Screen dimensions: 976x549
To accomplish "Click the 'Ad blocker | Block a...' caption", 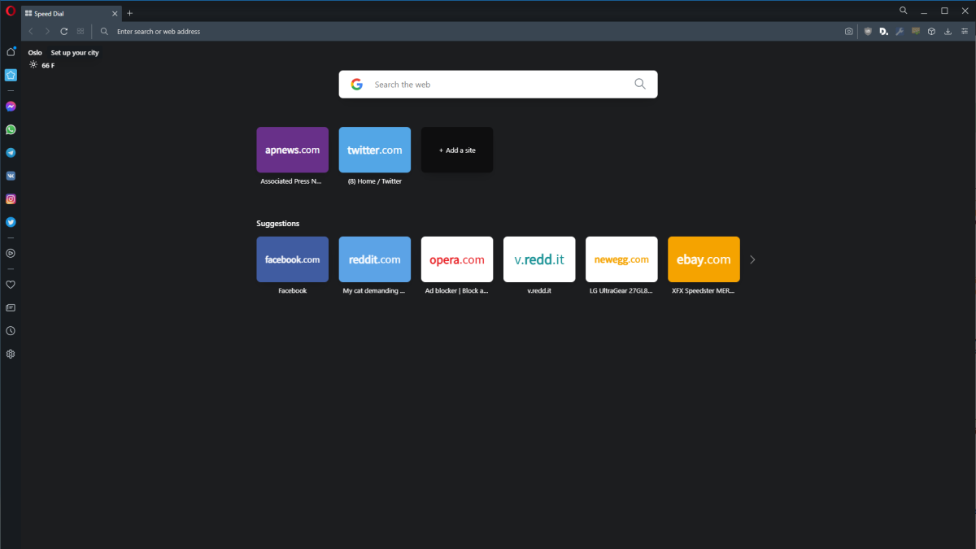I will (457, 290).
